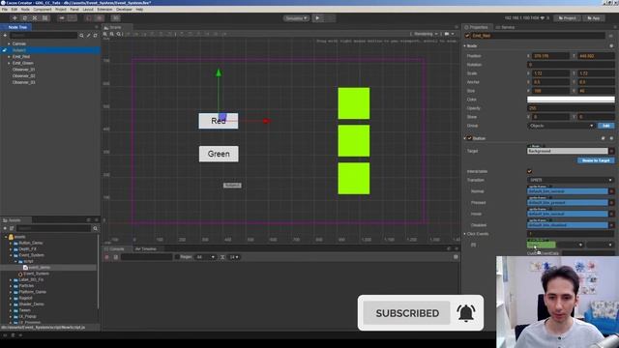This screenshot has height=348, width=619.
Task: Open the Component menu
Action: [43, 9]
